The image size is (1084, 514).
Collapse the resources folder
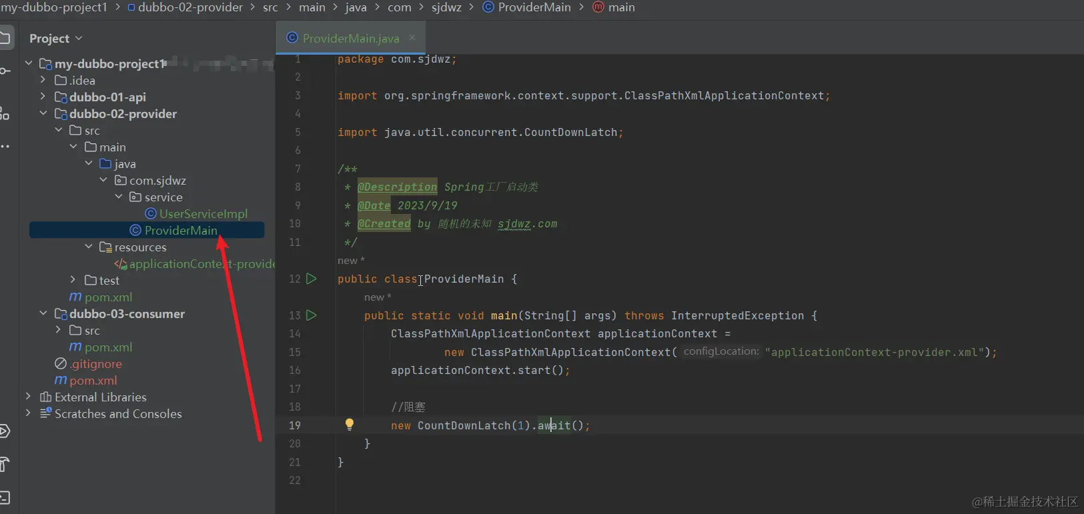click(89, 247)
